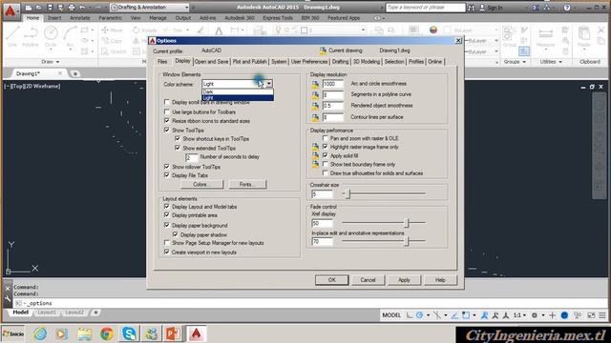Viewport: 611px width, 343px height.
Task: Click the Xref display fade slider handle
Action: [x=407, y=223]
